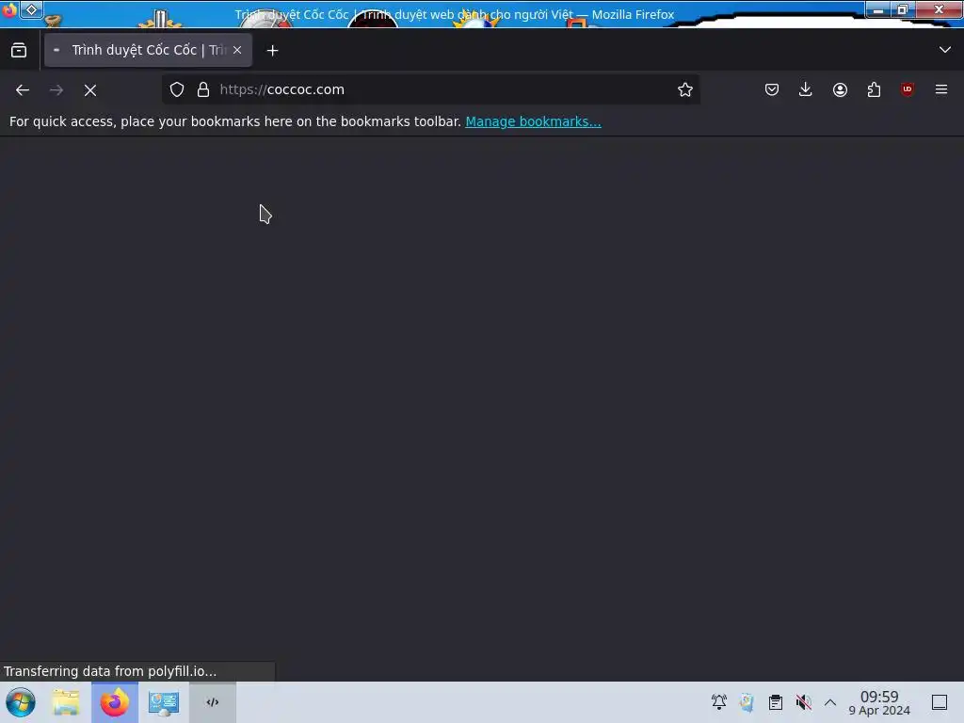
Task: Click the pin-on-all-desktops title bar icon
Action: coord(31,9)
